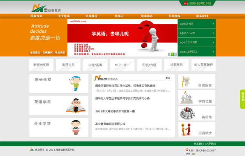This screenshot has width=245, height=156.
Task: Open 英语学堂 book cartoon card
Action: 59,105
